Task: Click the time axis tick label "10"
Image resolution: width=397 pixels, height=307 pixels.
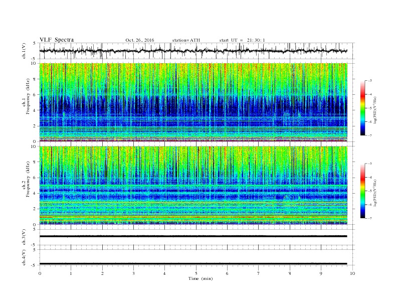Action: (352, 273)
